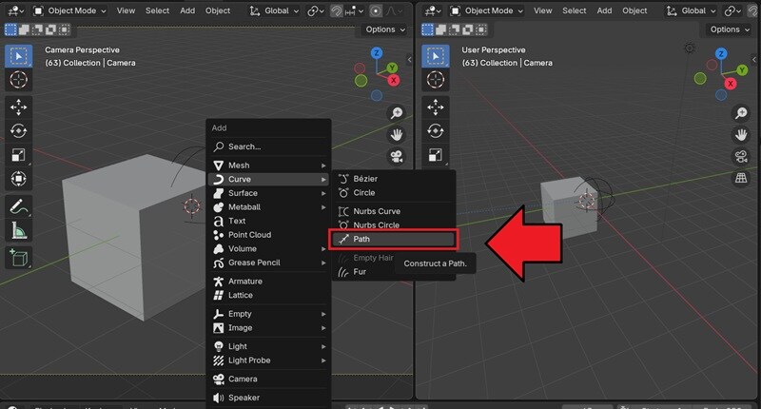Click the X axis on right viewport gizmo
The width and height of the screenshot is (761, 409).
[x=731, y=84]
